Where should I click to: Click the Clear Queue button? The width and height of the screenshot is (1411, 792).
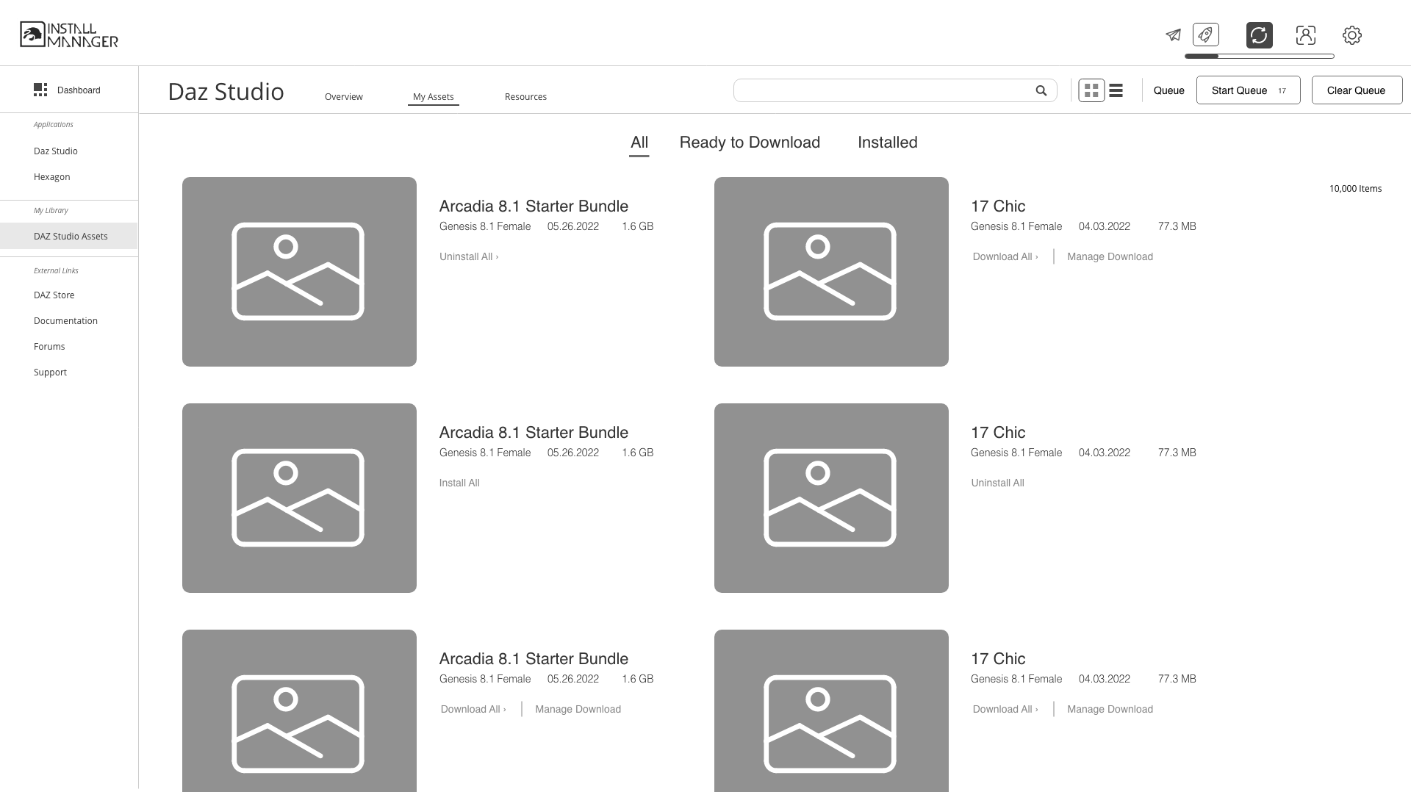click(x=1357, y=90)
